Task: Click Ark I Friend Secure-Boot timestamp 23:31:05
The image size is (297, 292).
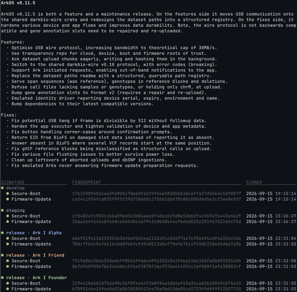Action: 271,261
